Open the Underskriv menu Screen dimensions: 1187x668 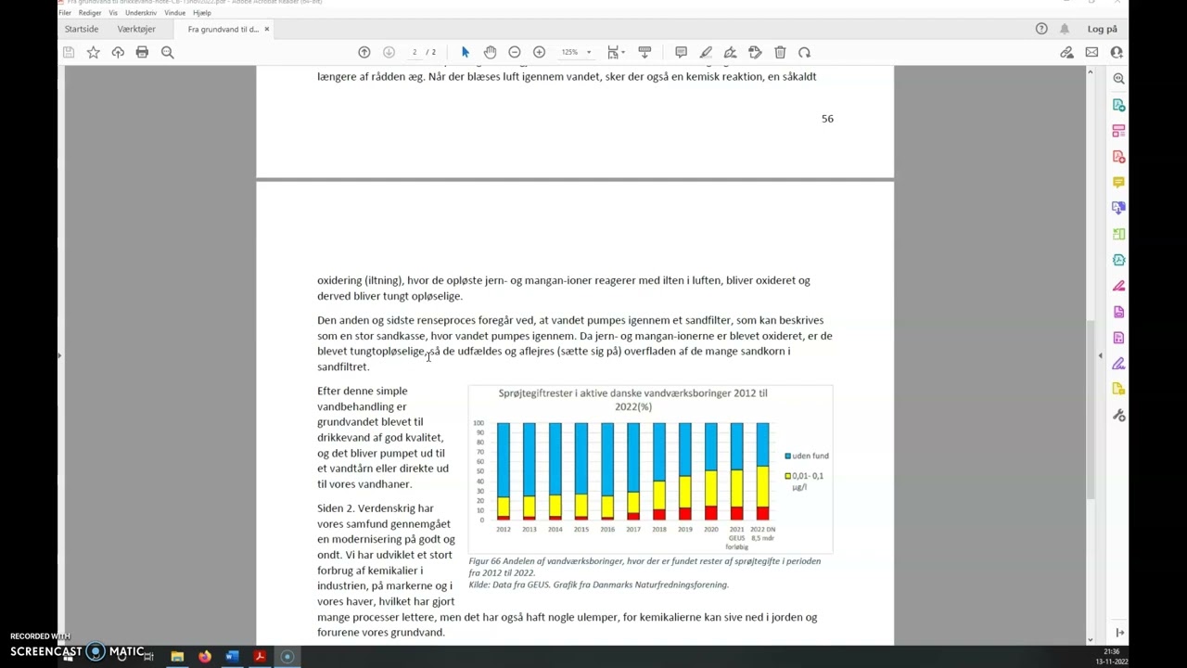pyautogui.click(x=141, y=13)
